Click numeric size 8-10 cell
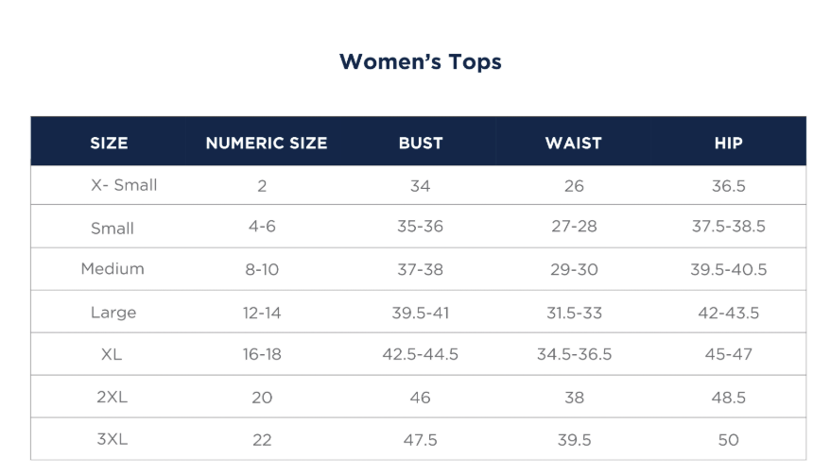Image resolution: width=830 pixels, height=475 pixels. tap(262, 269)
